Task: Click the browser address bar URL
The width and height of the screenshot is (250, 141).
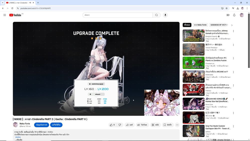Action: click(x=35, y=8)
